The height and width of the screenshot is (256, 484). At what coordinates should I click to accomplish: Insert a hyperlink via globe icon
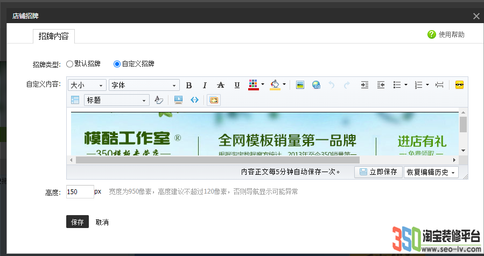point(316,85)
